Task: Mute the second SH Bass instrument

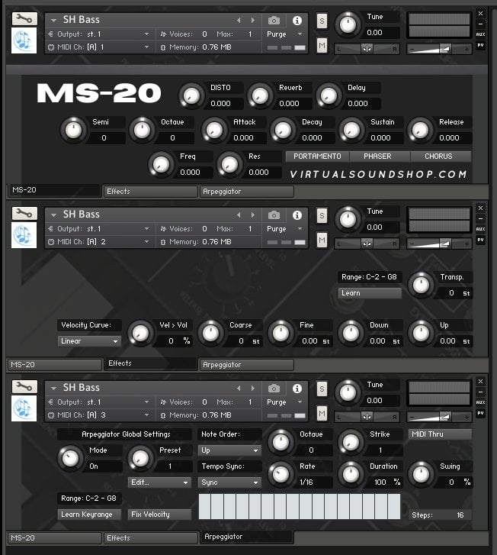Action: click(322, 240)
